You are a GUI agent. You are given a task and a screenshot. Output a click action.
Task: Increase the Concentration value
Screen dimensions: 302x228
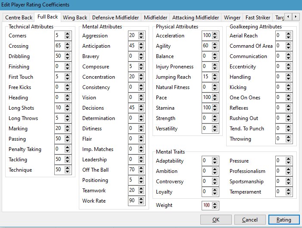141,75
